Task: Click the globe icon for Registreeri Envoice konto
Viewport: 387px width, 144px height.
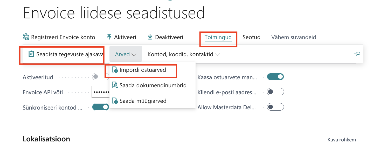Action: click(x=26, y=37)
